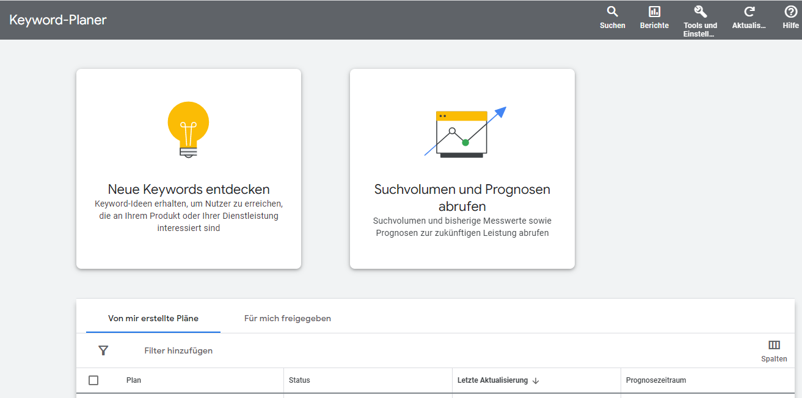Click the Plan column header
The width and height of the screenshot is (802, 398).
tap(134, 380)
